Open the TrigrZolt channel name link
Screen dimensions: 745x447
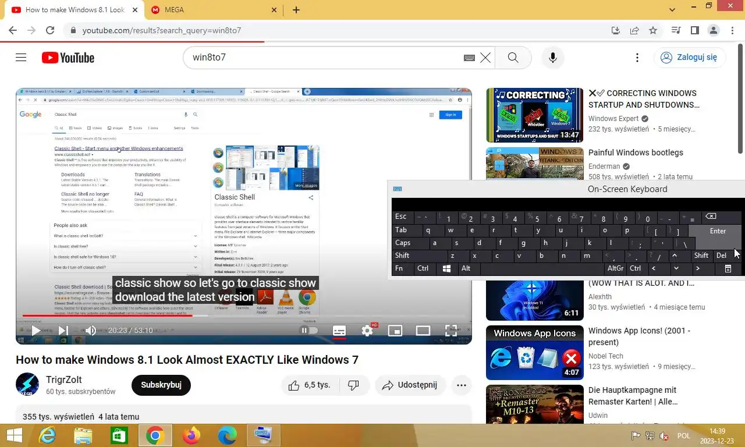click(63, 379)
